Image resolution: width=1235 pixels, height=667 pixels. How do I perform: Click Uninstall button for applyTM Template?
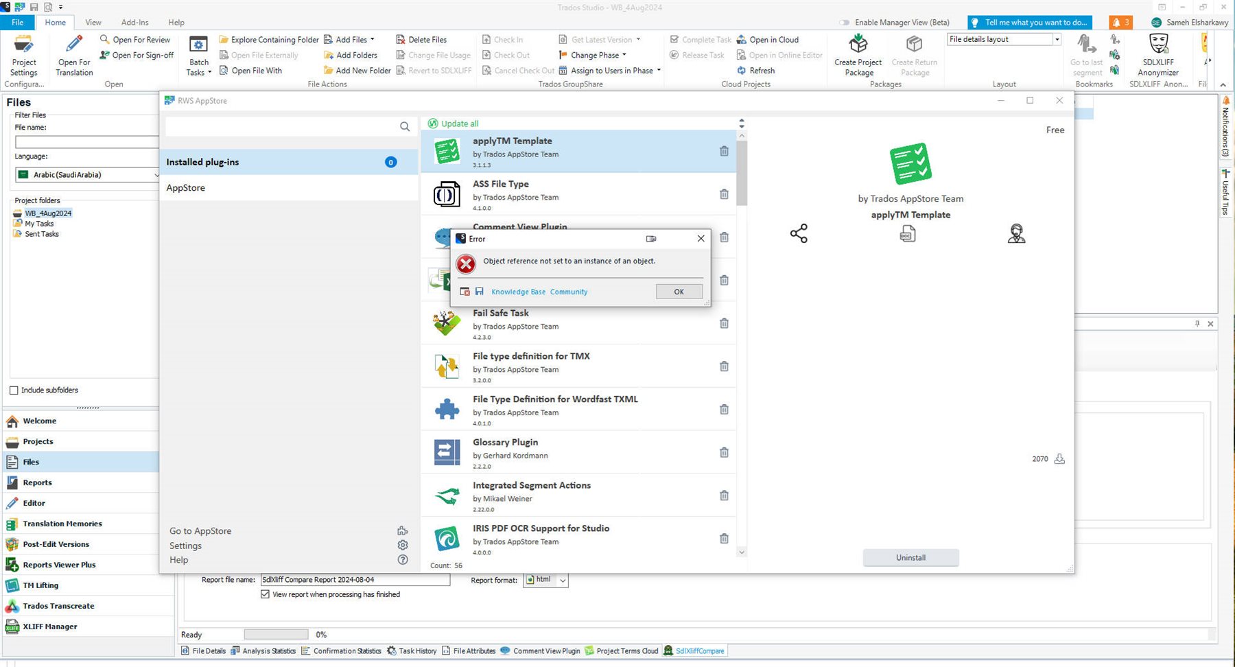tap(910, 558)
